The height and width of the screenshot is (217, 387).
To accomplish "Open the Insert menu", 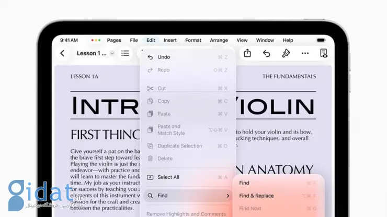I will (x=170, y=40).
